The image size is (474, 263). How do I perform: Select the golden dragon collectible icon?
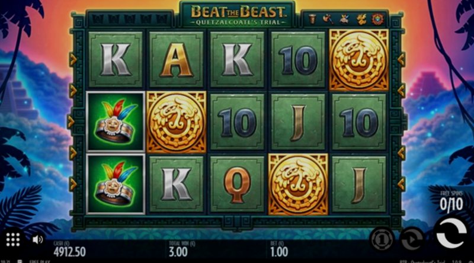pyautogui.click(x=361, y=19)
